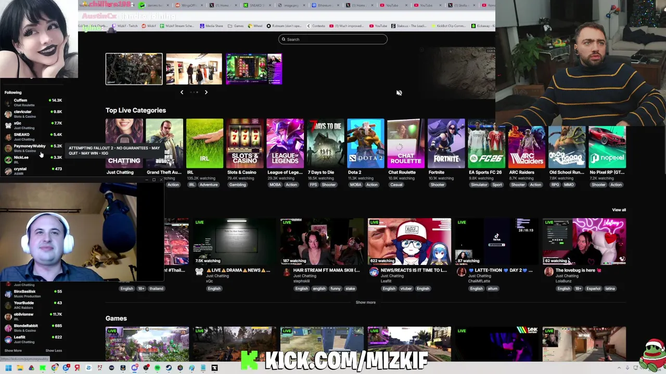Open xQc's avatar in Following list
The width and height of the screenshot is (666, 374).
coord(8,125)
